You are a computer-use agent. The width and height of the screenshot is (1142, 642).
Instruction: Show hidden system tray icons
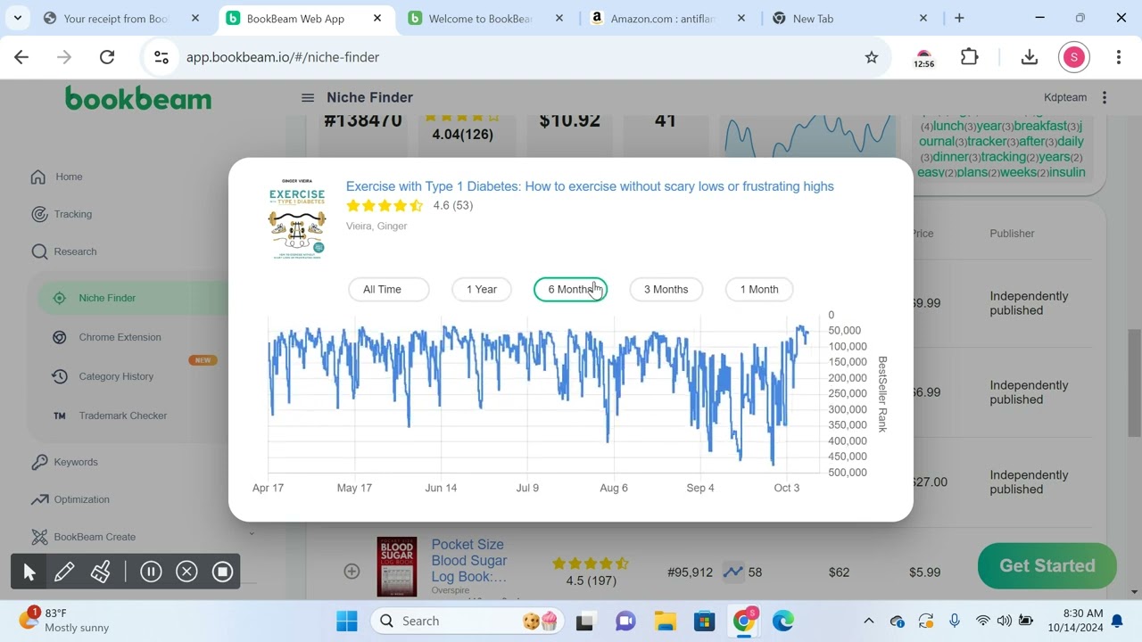point(869,621)
